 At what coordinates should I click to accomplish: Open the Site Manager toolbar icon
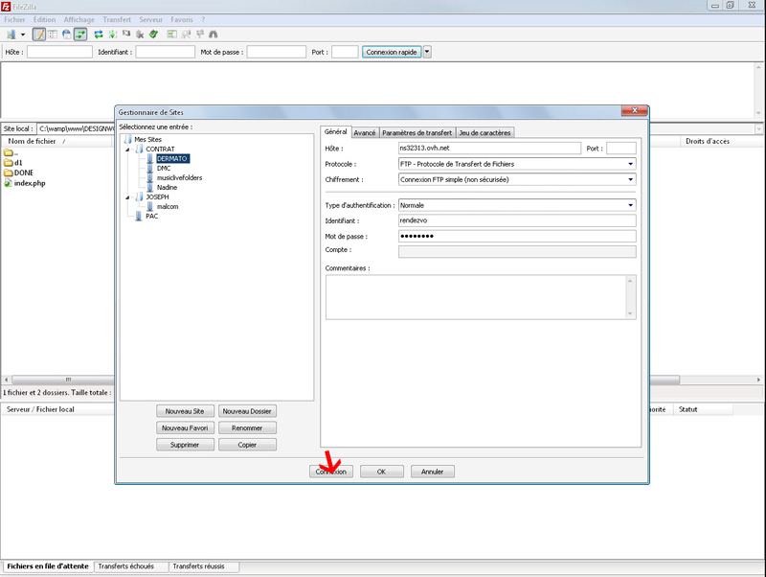point(11,35)
